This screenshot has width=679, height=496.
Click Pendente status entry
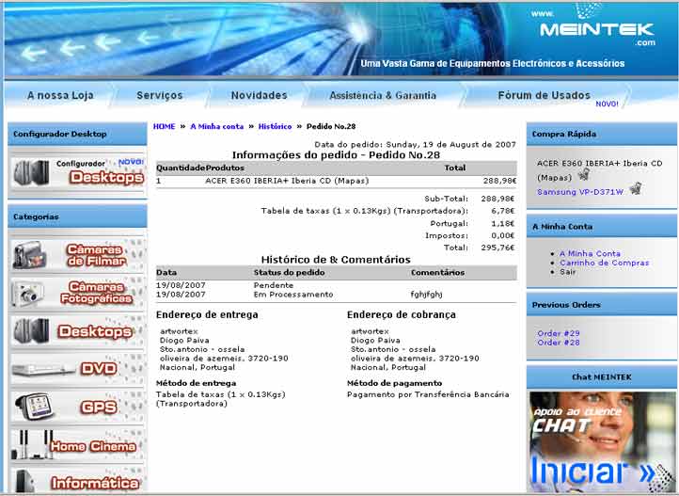274,285
